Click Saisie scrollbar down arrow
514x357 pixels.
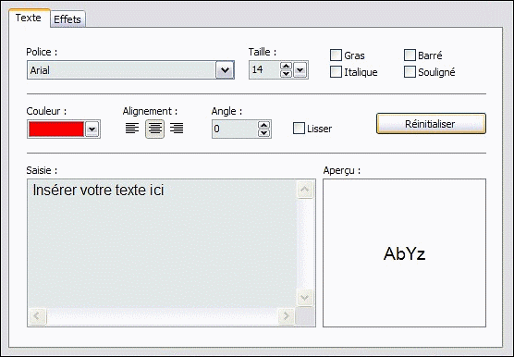tap(305, 298)
